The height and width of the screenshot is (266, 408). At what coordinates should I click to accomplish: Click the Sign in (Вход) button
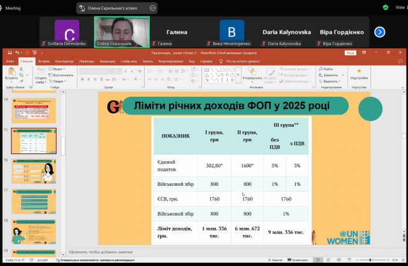349,54
